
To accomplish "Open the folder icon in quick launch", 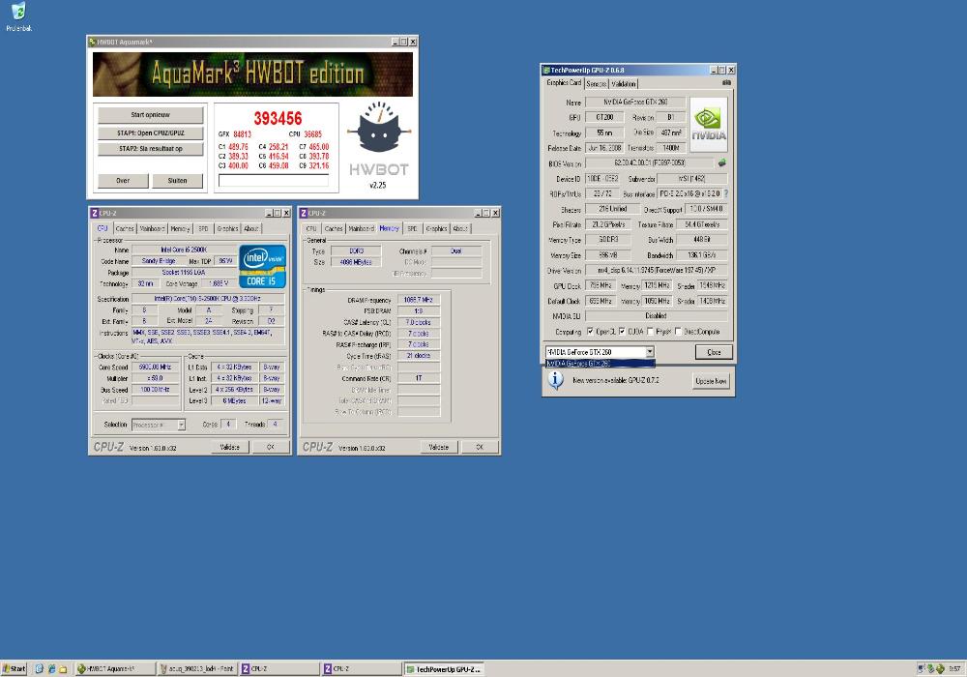I will [x=63, y=668].
